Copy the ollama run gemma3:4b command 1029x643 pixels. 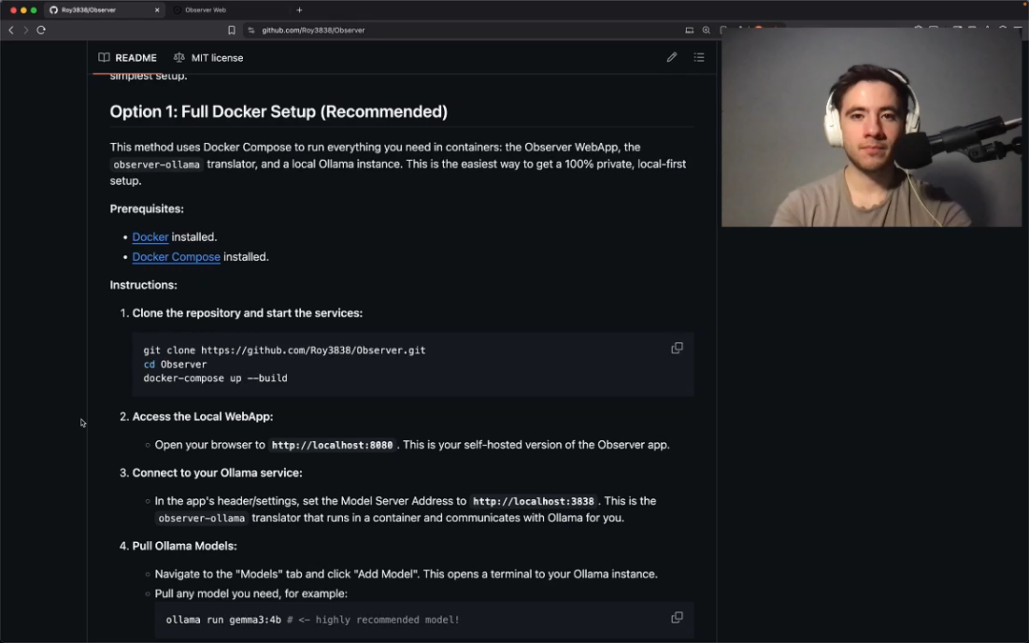pos(676,617)
